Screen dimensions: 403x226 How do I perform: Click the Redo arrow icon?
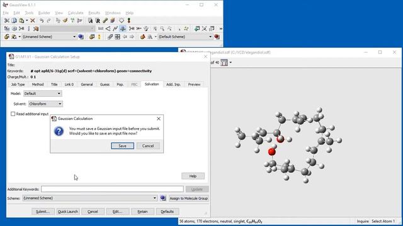[48, 21]
